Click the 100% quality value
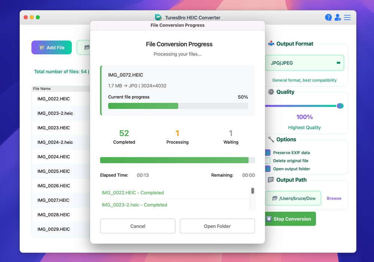The width and height of the screenshot is (374, 262). pos(304,117)
